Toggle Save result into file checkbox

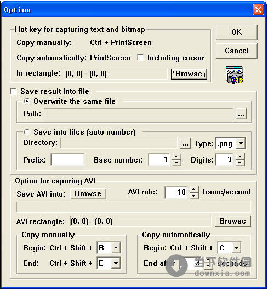coord(14,92)
